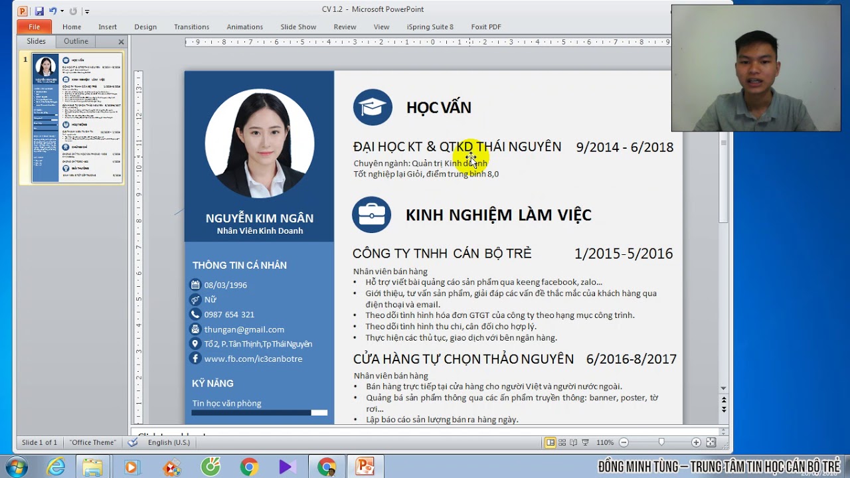Image resolution: width=850 pixels, height=478 pixels.
Task: Click the PowerPoint application icon in title bar
Action: click(23, 11)
